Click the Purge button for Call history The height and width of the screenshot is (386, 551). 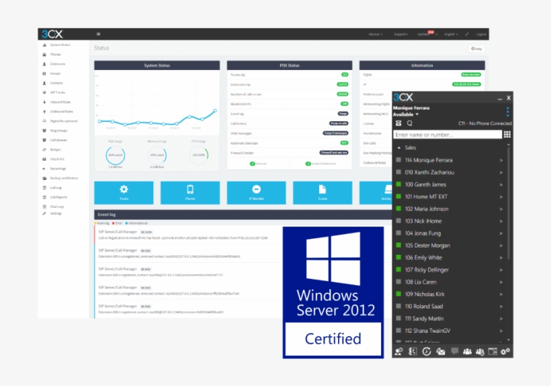point(339,123)
